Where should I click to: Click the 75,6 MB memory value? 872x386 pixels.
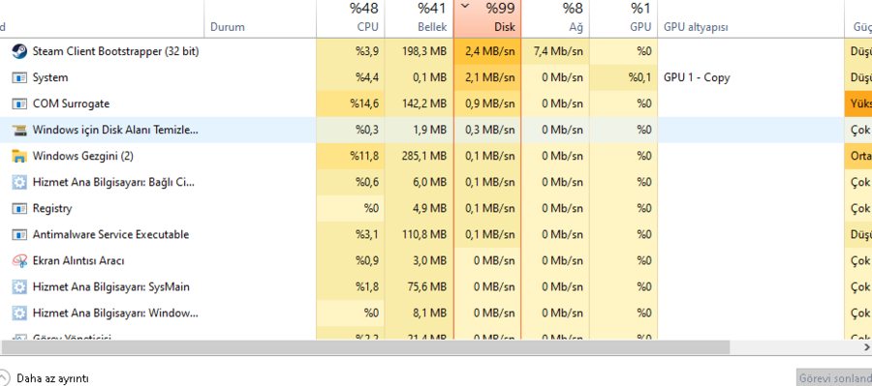tap(426, 287)
